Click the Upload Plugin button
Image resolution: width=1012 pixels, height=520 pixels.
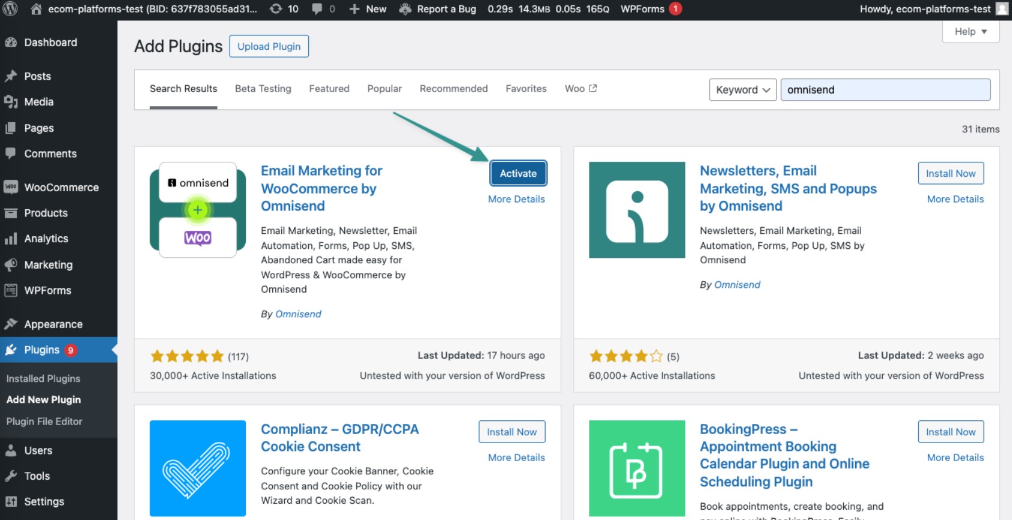pyautogui.click(x=269, y=46)
